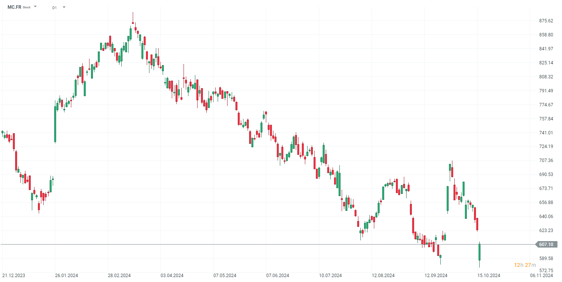Viewport: 562px width, 282px height.
Task: Open the MC.FR symbol dropdown arrow
Action: click(35, 7)
